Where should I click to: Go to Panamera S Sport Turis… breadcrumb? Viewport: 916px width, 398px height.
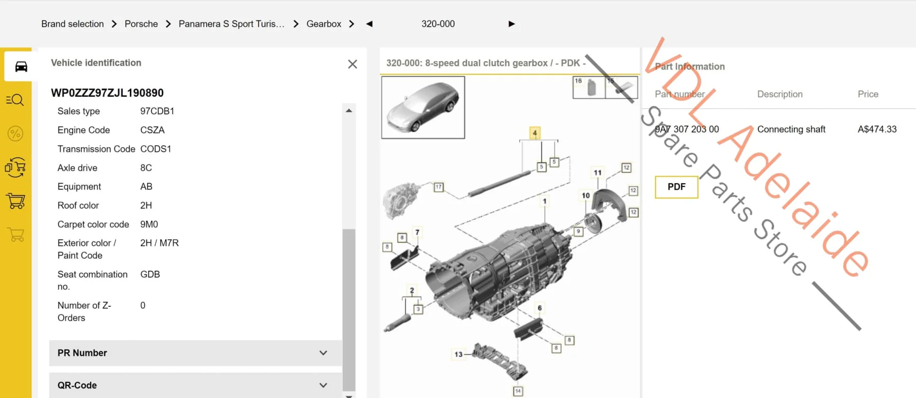[232, 24]
